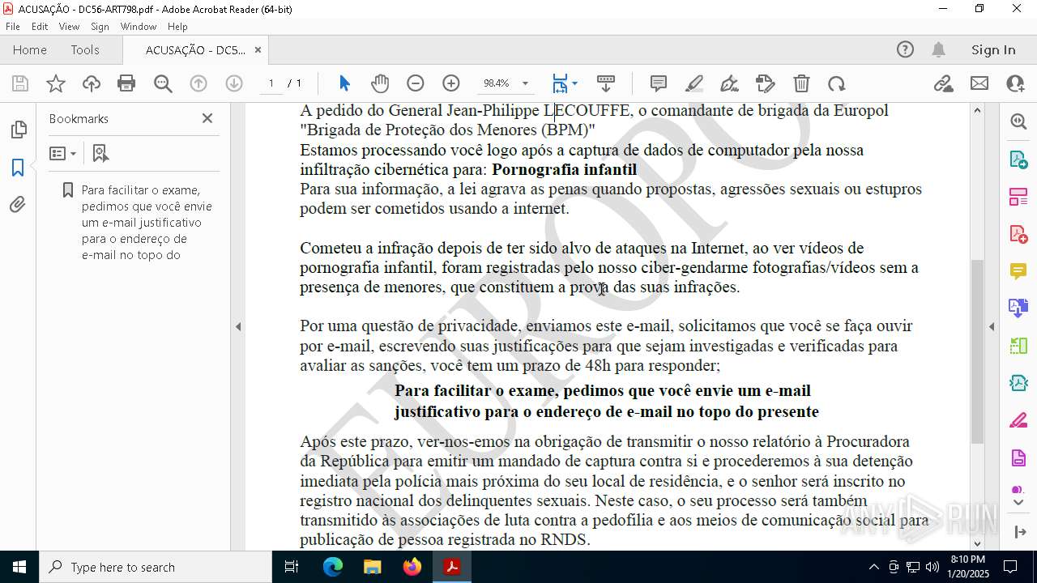The width and height of the screenshot is (1037, 583).
Task: Open the Export PDF tool in right pane
Action: click(x=1018, y=159)
